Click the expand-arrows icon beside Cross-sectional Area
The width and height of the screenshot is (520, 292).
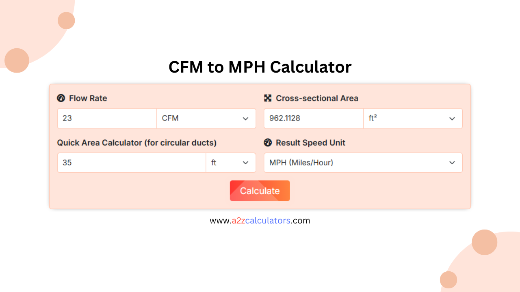point(268,98)
